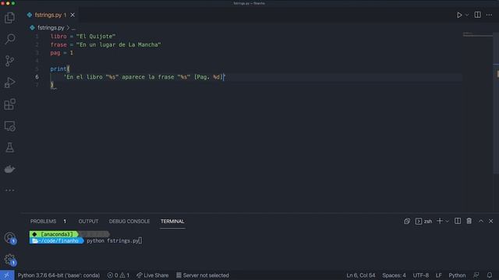Open the Docker view
The width and height of the screenshot is (499, 280).
pos(9,170)
